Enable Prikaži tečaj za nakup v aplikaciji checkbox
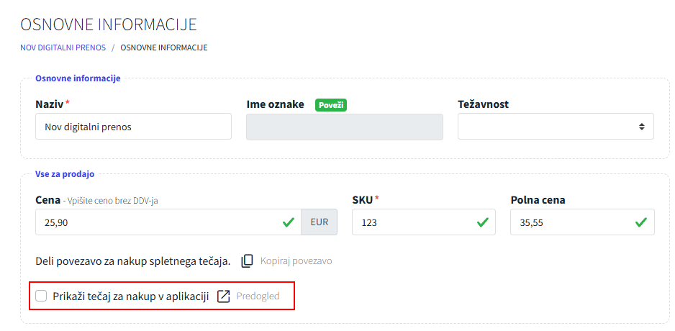The width and height of the screenshot is (675, 331). point(41,296)
